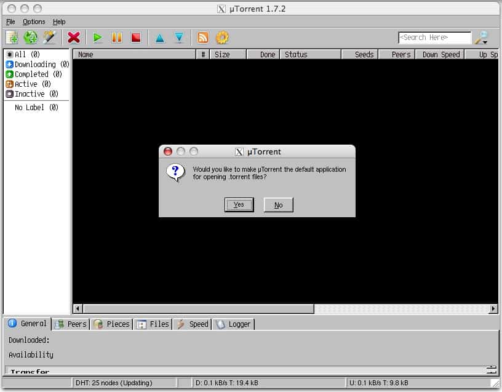
Task: Click the Yes button in the dialog
Action: click(x=239, y=205)
